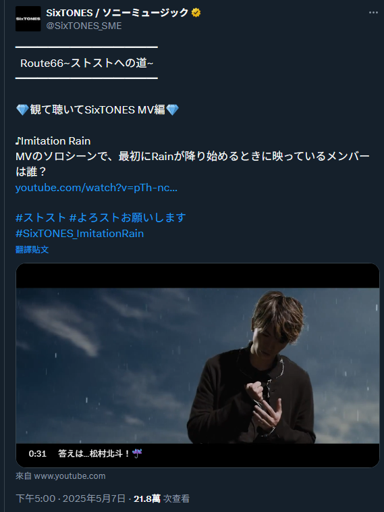
Task: Open the 2025年5月7日 post date
Action: (94, 498)
